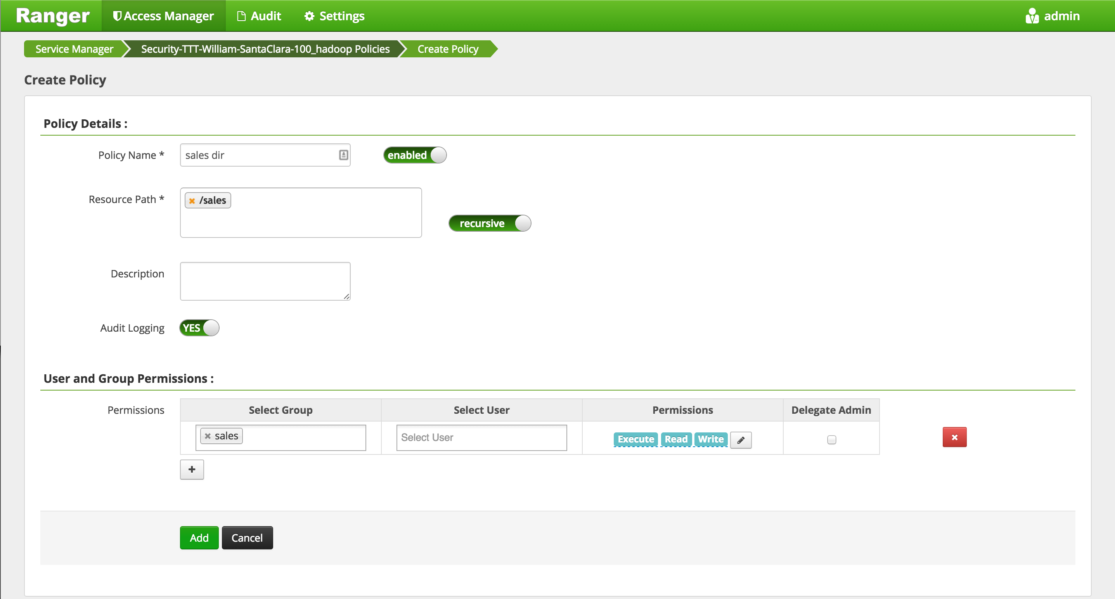1115x599 pixels.
Task: Click the Select User column header
Action: pyautogui.click(x=481, y=410)
